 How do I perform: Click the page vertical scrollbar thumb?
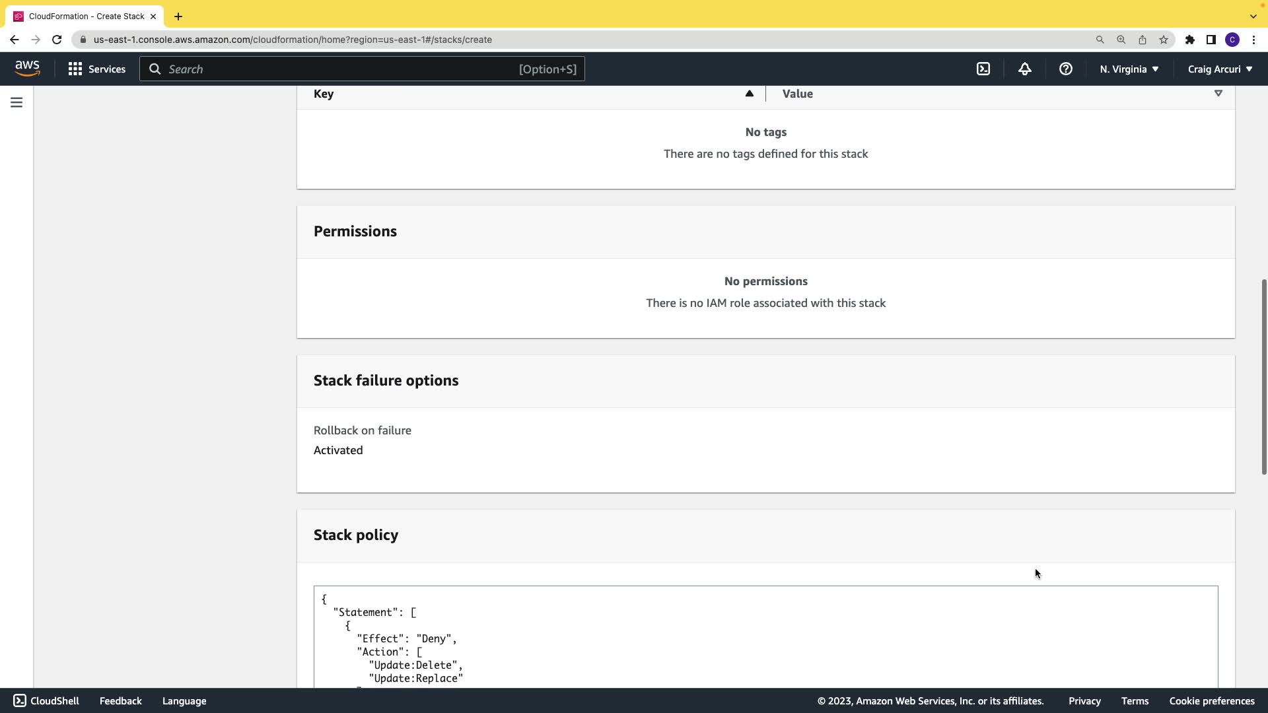[1263, 376]
